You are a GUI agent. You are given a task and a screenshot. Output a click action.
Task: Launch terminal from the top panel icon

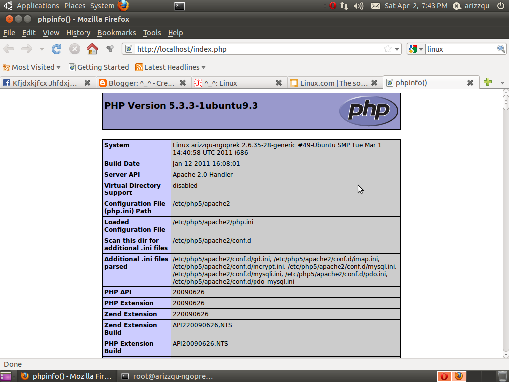[180, 6]
